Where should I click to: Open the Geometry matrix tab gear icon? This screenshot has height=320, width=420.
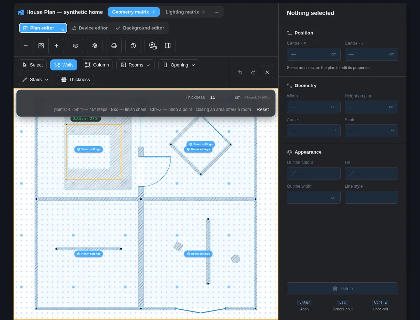153,12
